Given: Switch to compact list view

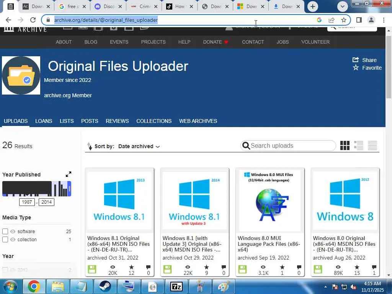Looking at the screenshot, I should tap(372, 145).
